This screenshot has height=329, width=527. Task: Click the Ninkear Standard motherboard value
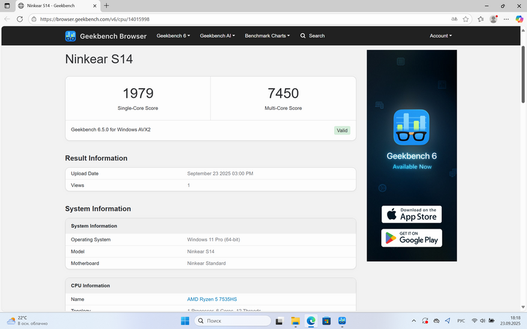206,264
